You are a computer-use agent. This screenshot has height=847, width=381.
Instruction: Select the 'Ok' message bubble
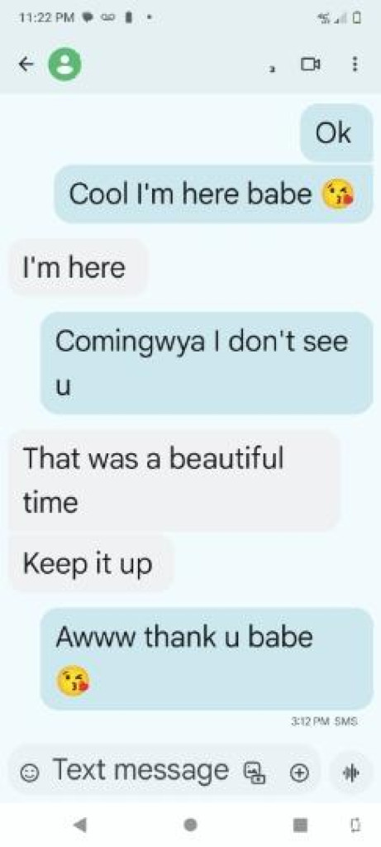click(336, 133)
